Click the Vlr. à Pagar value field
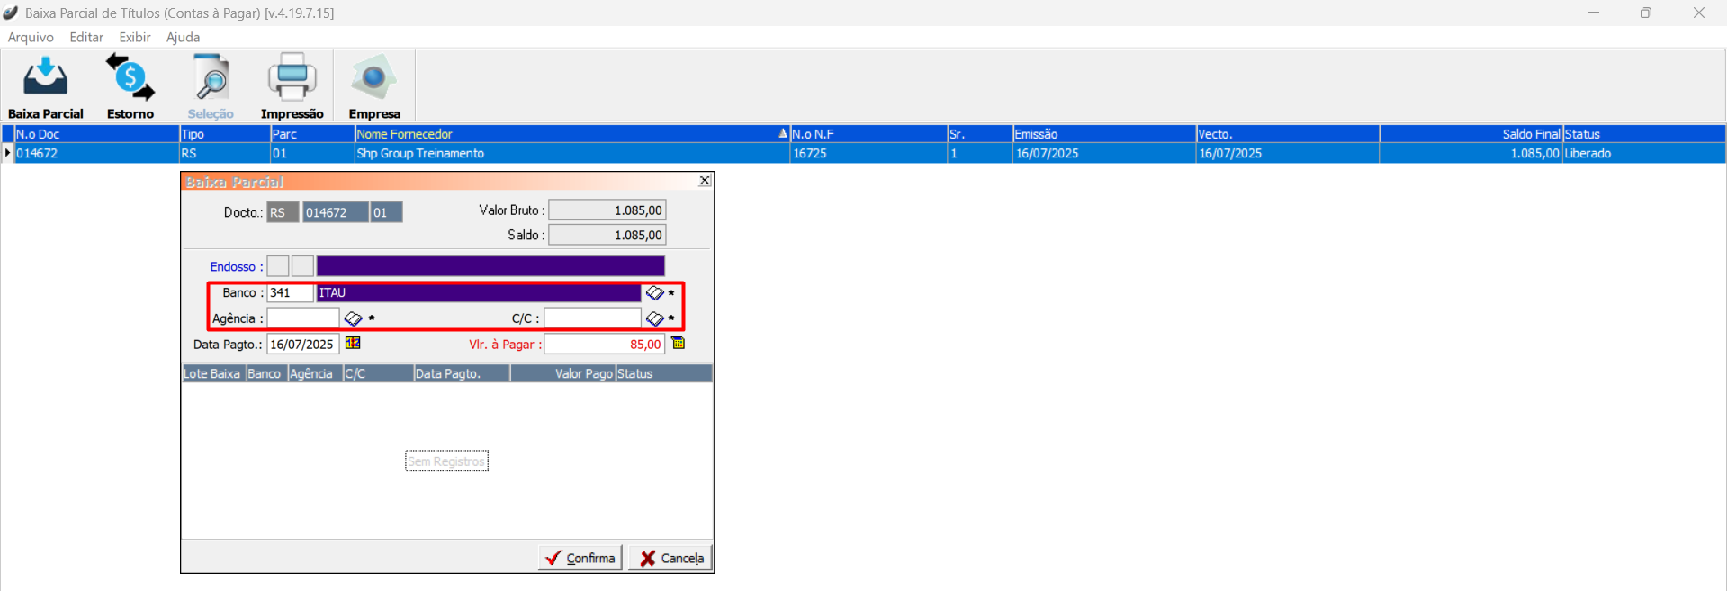Viewport: 1727px width, 591px height. pos(604,345)
